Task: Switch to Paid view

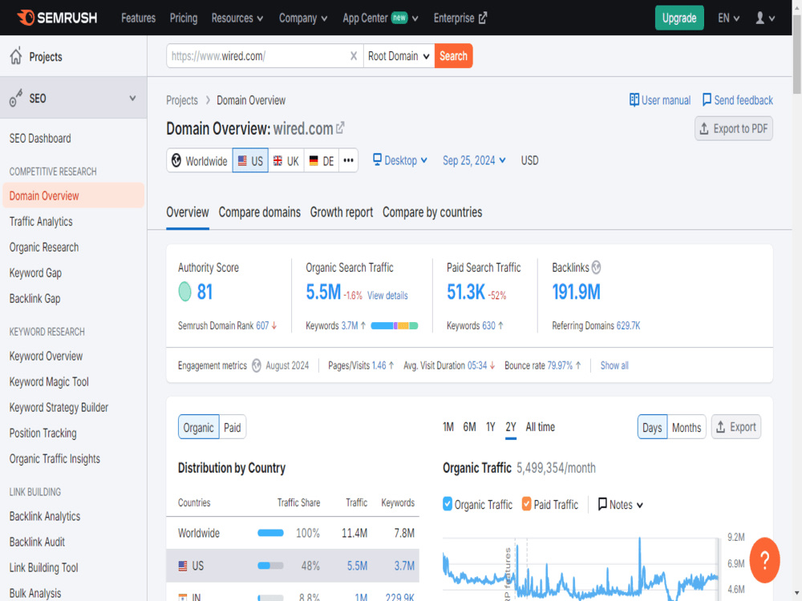Action: pos(233,427)
